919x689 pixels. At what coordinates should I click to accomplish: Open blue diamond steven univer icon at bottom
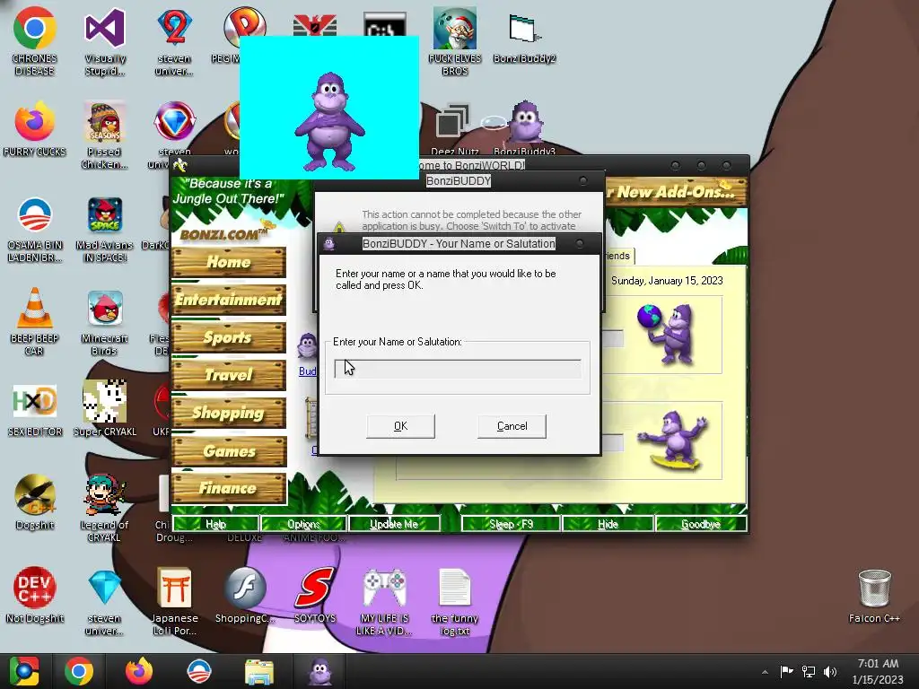click(x=104, y=602)
